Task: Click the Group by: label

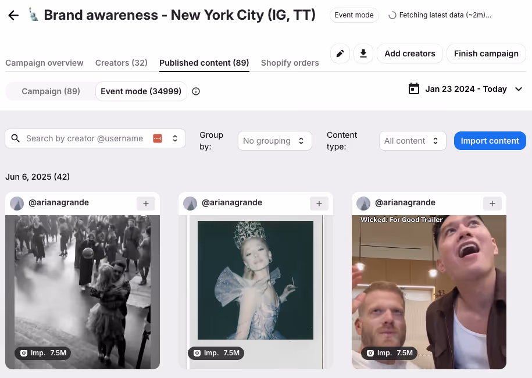Action: [212, 141]
